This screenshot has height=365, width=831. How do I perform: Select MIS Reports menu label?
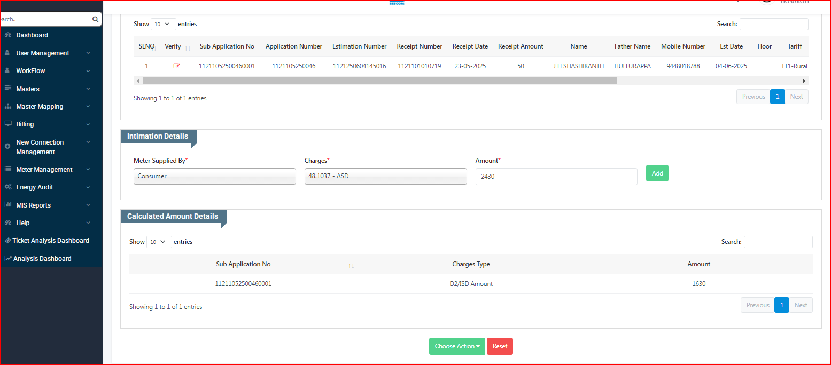[33, 205]
